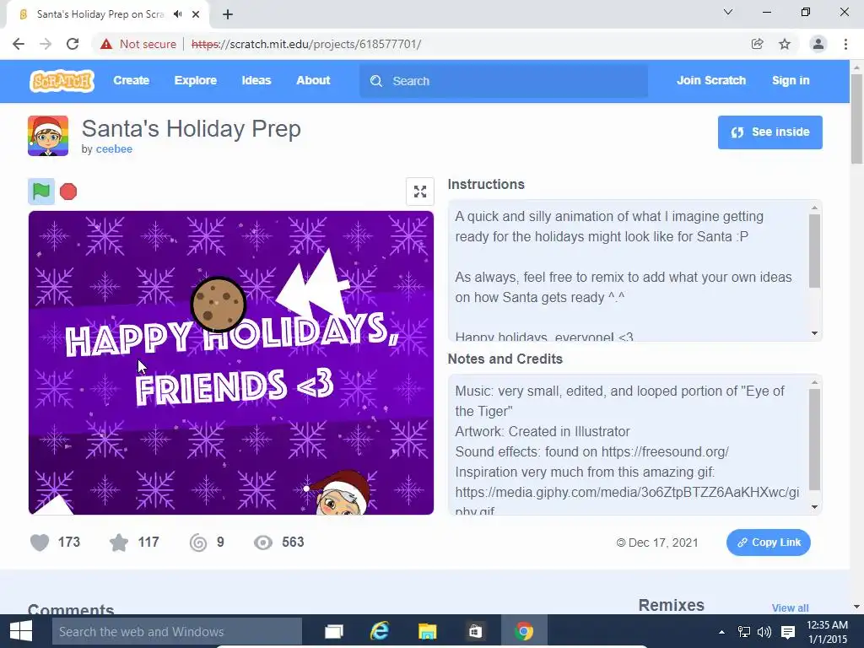Open the Create menu item
The height and width of the screenshot is (648, 864).
[131, 80]
